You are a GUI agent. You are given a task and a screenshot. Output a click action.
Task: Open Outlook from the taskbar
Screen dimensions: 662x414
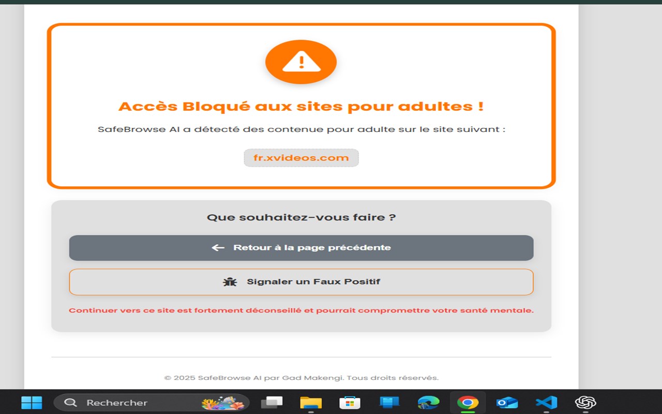(507, 403)
